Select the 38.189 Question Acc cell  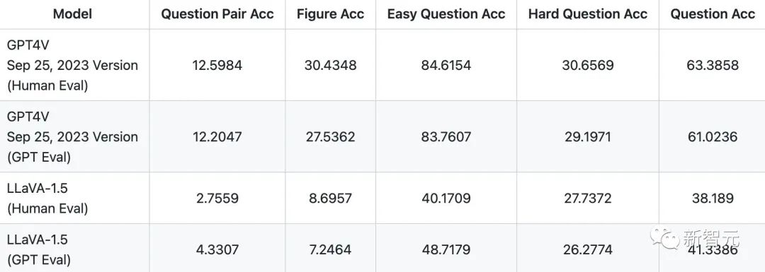713,199
